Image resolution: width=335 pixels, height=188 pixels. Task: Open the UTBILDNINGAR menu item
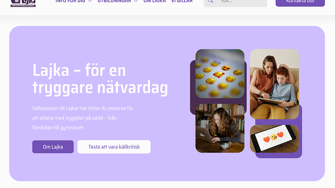[115, 1]
